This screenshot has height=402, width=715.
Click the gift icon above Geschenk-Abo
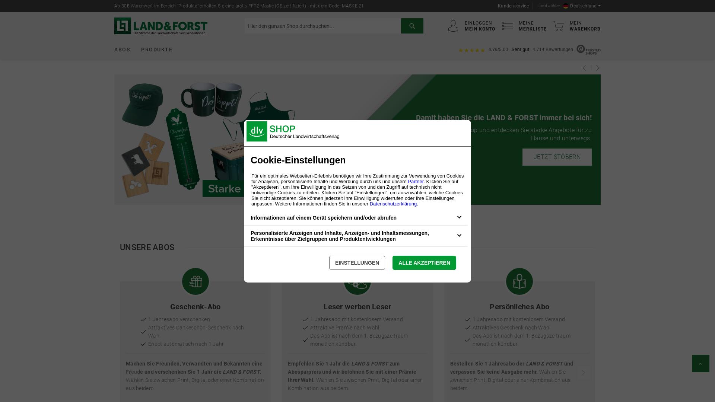tap(195, 281)
